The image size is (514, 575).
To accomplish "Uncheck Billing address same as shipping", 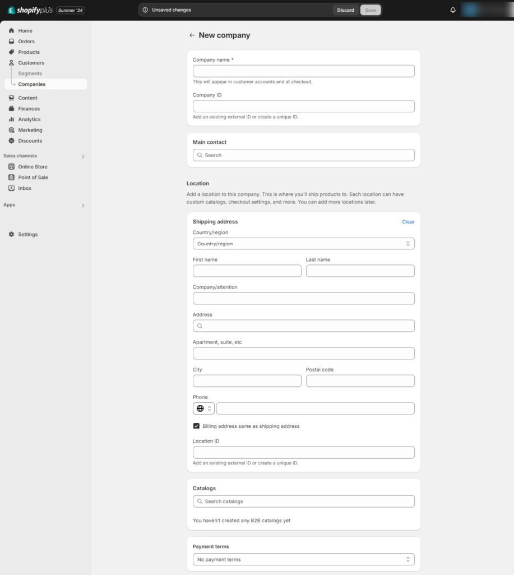I will (x=196, y=426).
